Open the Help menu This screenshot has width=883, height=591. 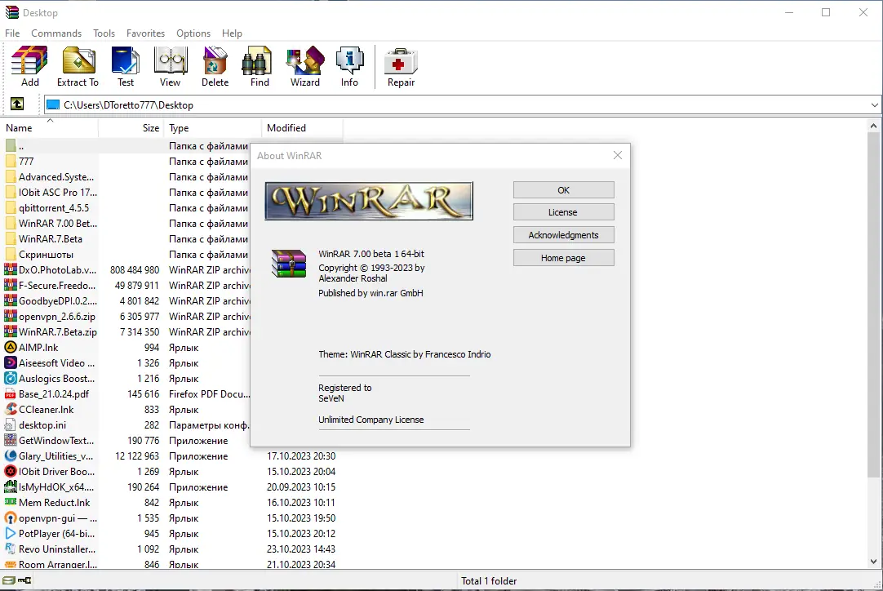tap(232, 33)
